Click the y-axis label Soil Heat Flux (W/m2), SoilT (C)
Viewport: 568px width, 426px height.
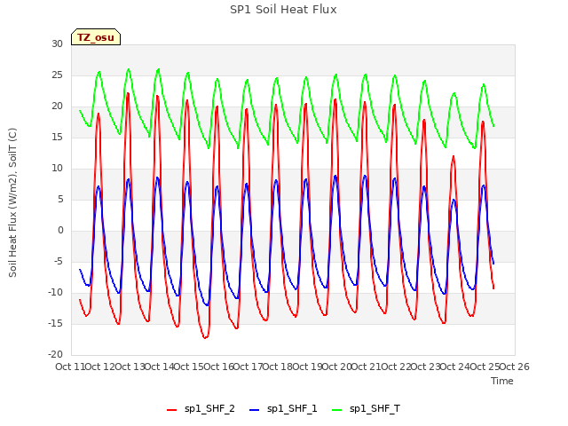click(12, 202)
